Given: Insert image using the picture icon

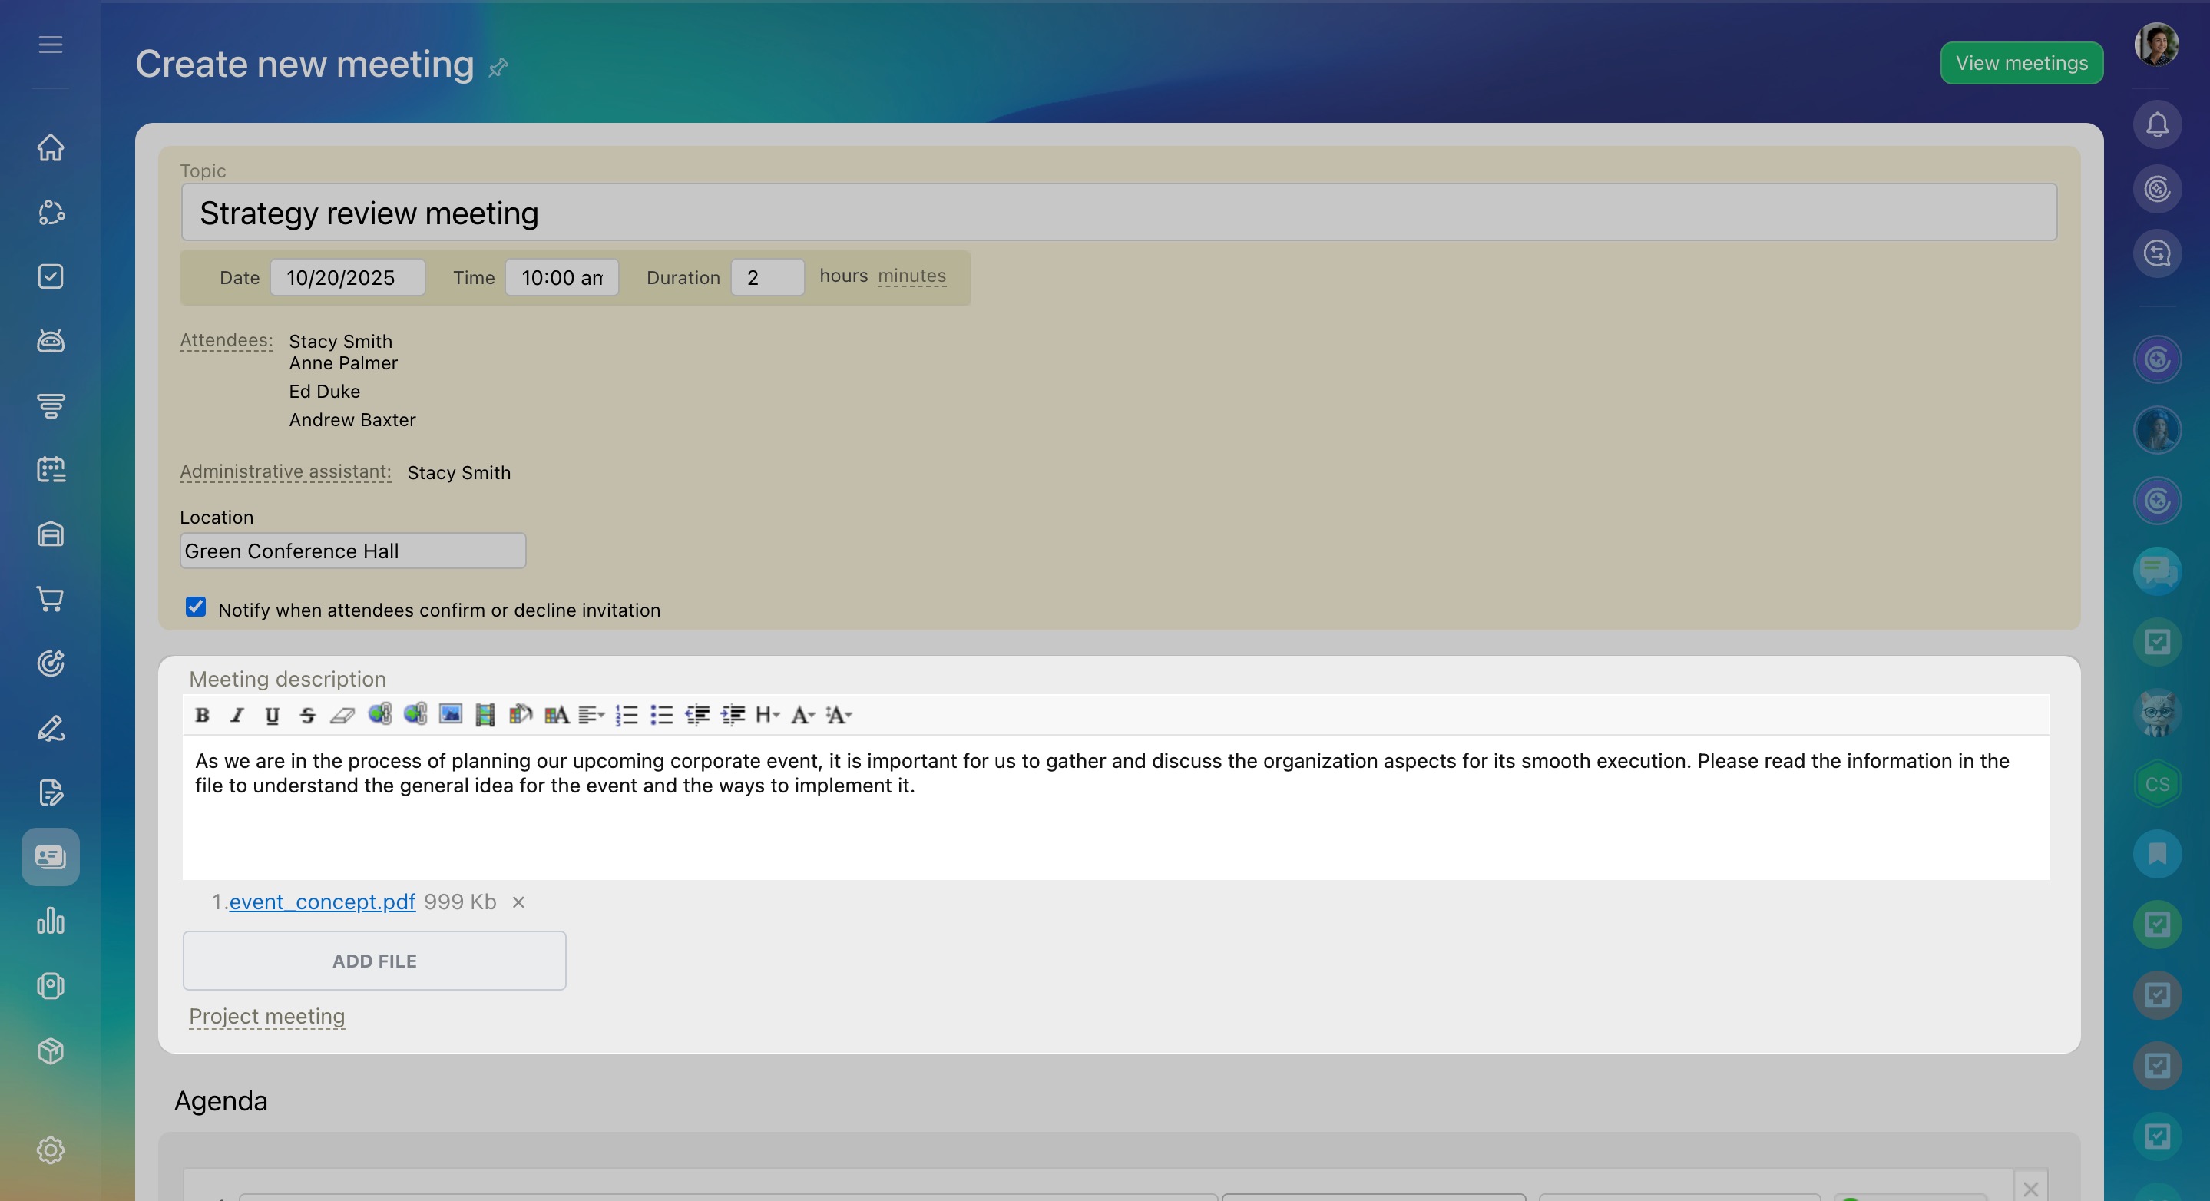Looking at the screenshot, I should click(x=451, y=715).
